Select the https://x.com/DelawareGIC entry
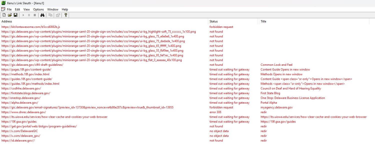Screen dimensions: 375x156 pyautogui.click(x=20, y=131)
